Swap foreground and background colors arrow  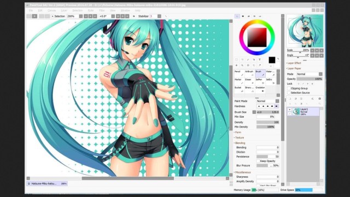click(278, 59)
